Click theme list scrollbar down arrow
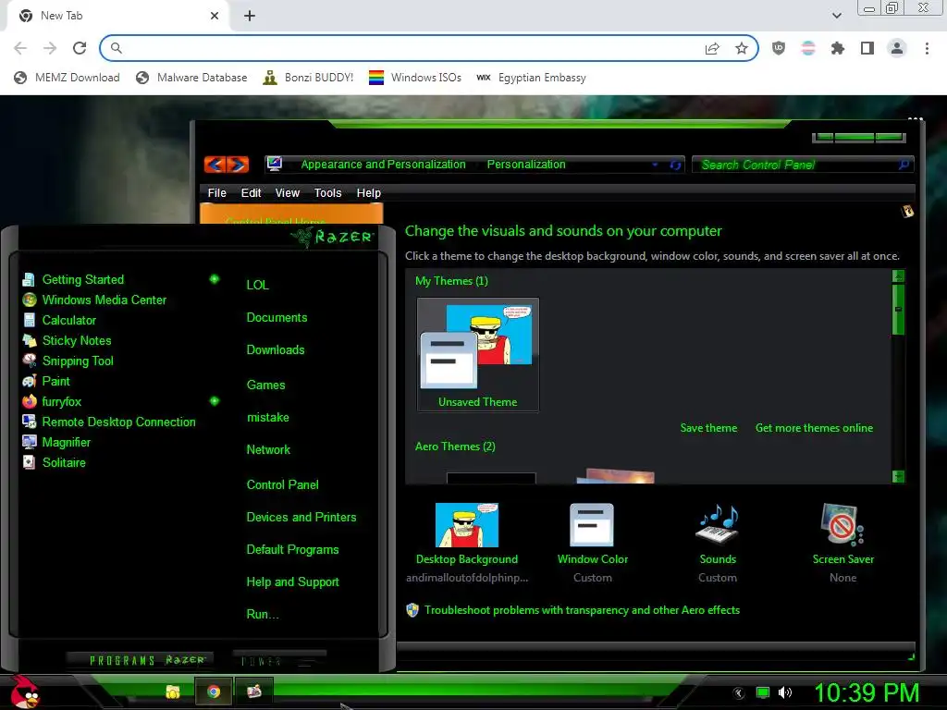947x710 pixels. coord(899,476)
